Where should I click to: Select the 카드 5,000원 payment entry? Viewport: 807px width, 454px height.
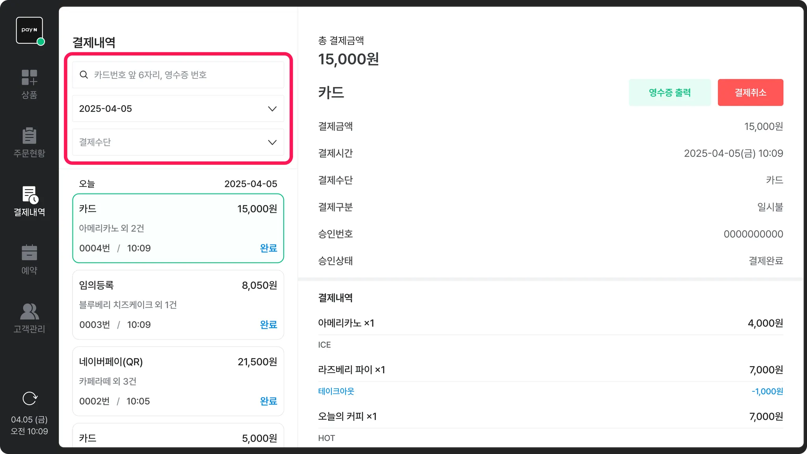point(178,437)
